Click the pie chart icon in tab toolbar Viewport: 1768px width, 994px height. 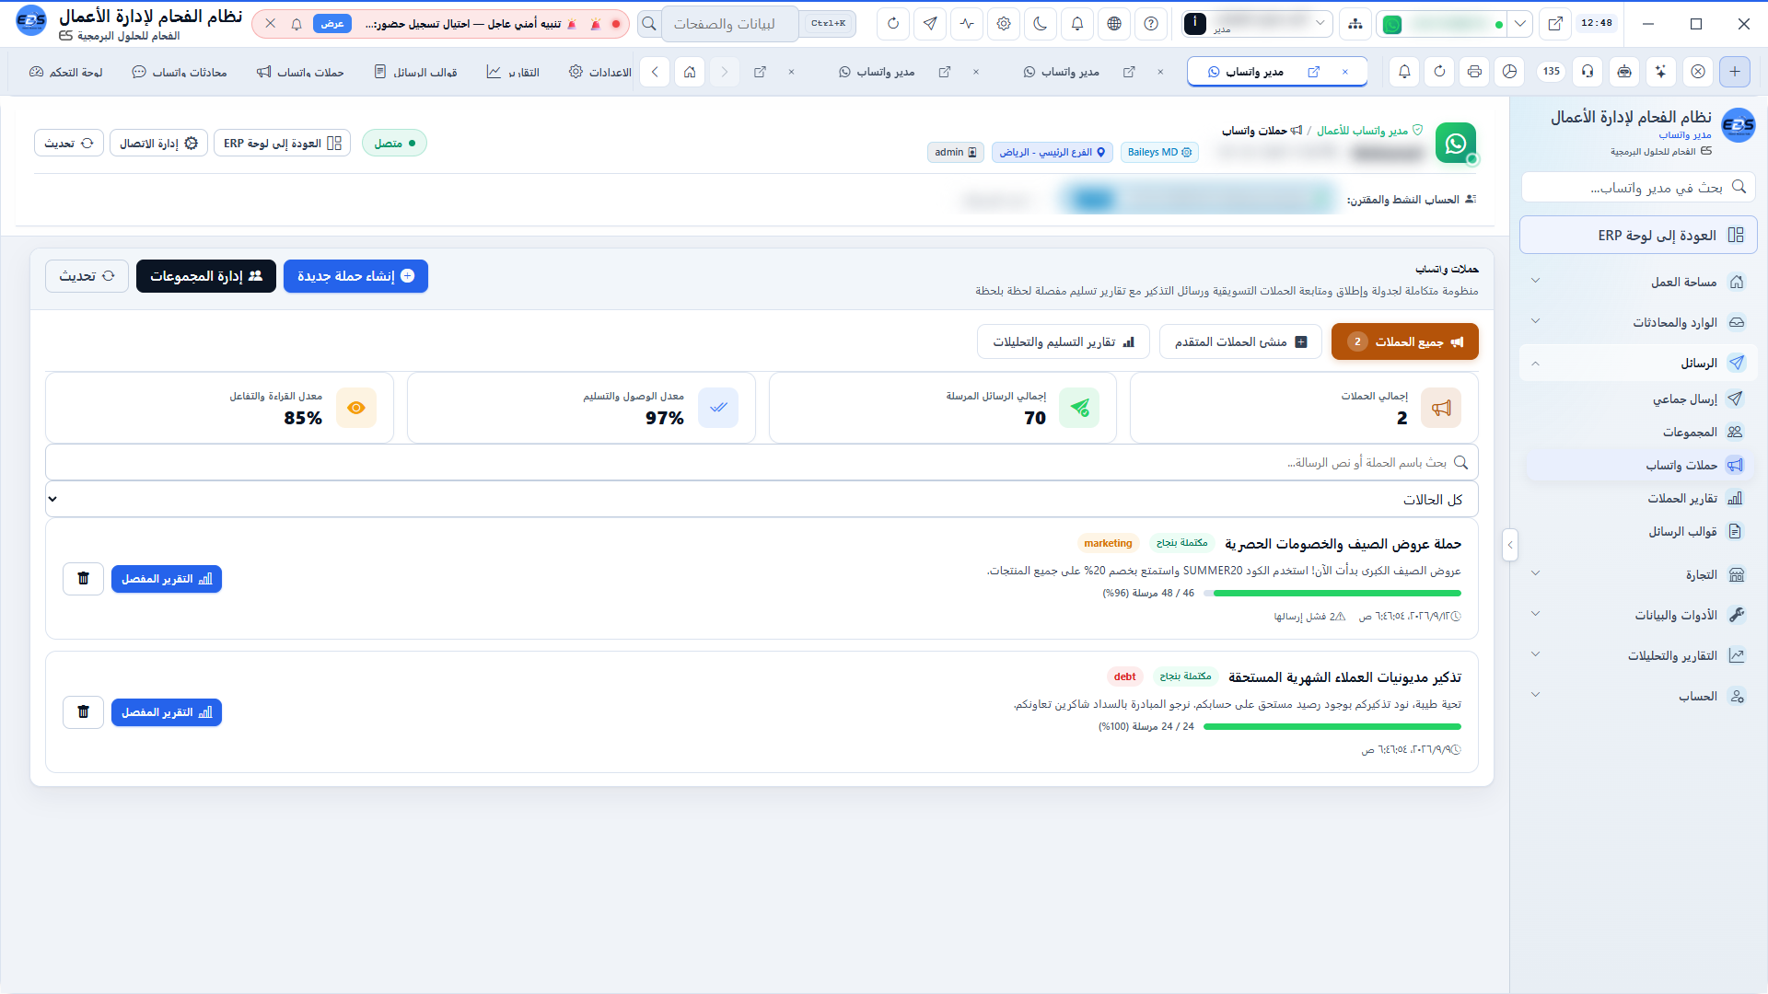click(1509, 72)
